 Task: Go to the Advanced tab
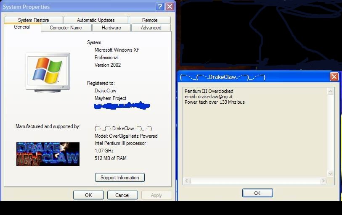151,28
